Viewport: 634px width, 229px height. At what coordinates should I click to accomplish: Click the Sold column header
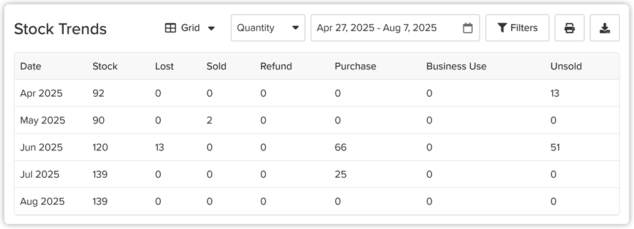216,66
